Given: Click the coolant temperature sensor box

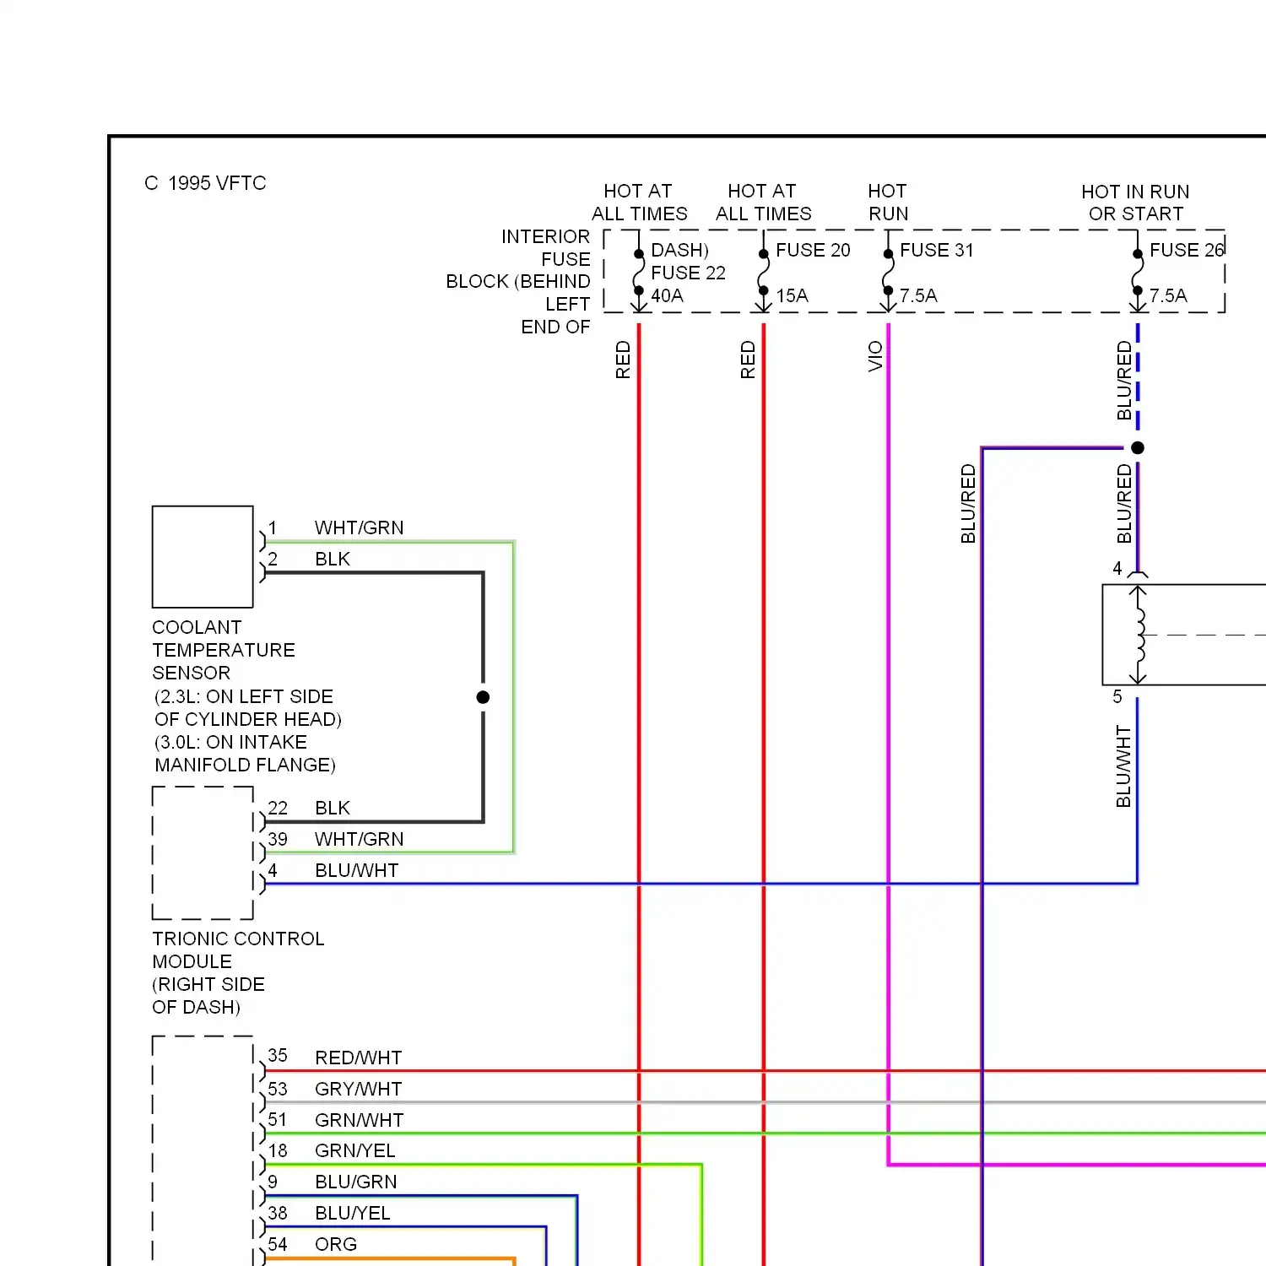Looking at the screenshot, I should pos(203,557).
